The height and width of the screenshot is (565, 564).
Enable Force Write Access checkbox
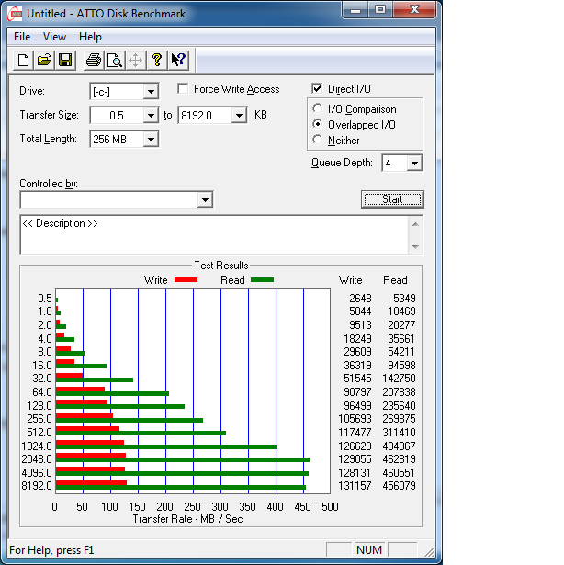pos(183,88)
